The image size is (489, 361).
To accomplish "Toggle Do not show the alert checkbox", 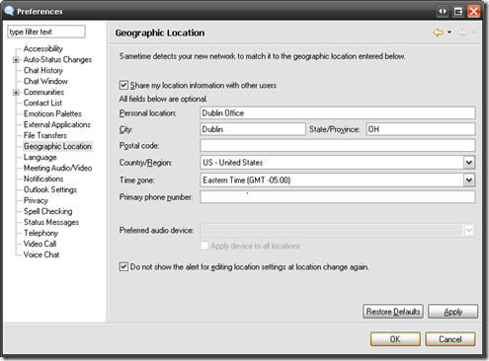I will click(123, 266).
